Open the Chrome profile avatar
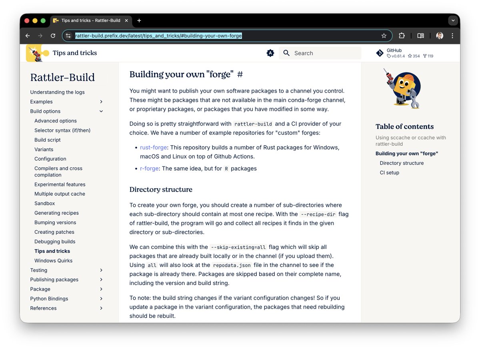This screenshot has width=480, height=349. pos(440,36)
